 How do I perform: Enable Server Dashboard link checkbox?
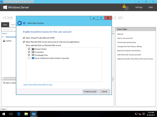(x=29, y=58)
